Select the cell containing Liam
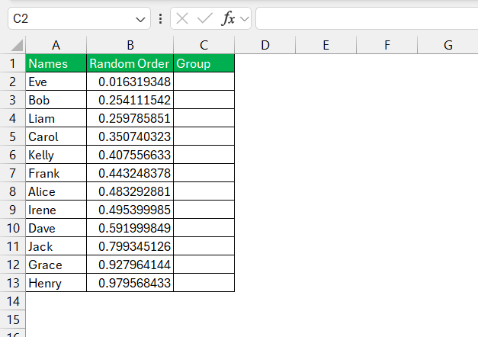The height and width of the screenshot is (337, 478). tap(56, 118)
